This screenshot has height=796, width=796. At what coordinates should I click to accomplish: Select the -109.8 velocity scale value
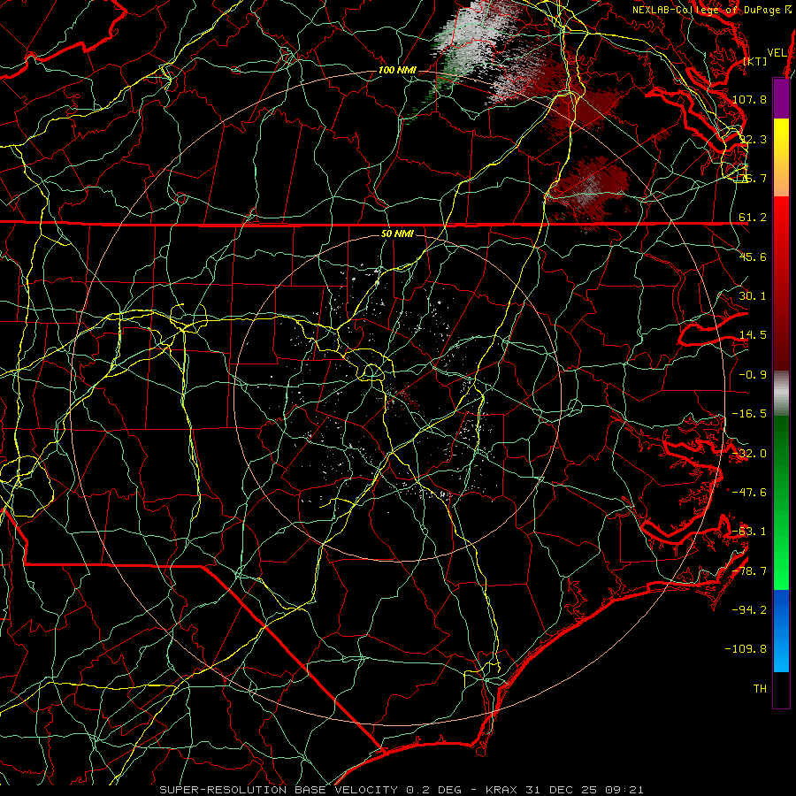pyautogui.click(x=746, y=649)
